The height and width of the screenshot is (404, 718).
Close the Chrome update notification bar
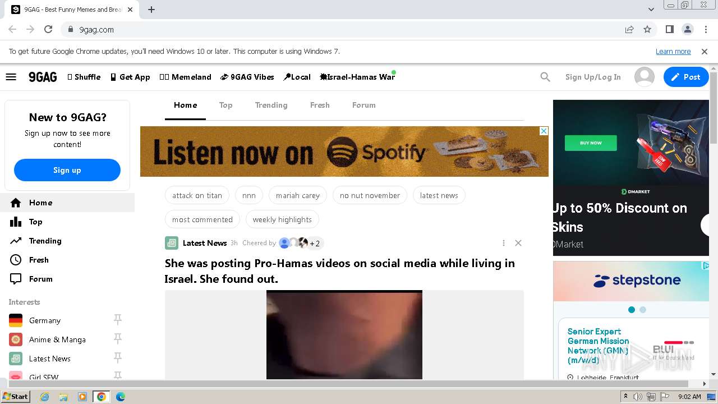tap(705, 51)
